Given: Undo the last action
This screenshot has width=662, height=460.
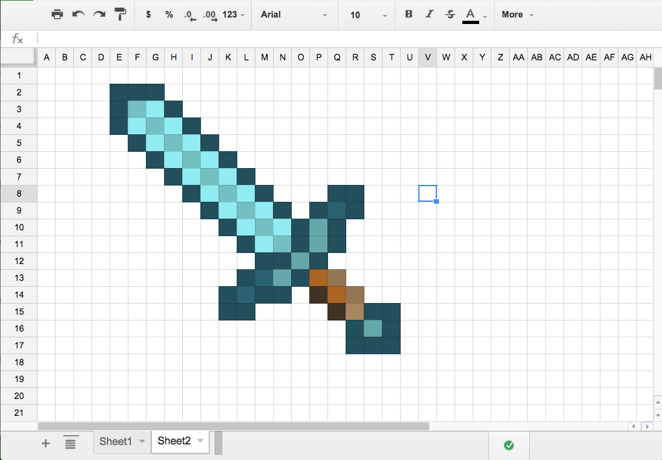Looking at the screenshot, I should (x=78, y=14).
